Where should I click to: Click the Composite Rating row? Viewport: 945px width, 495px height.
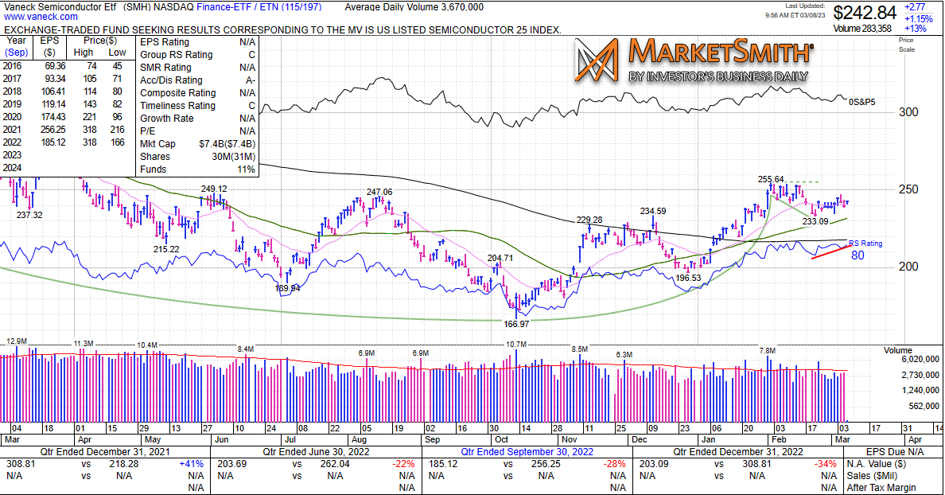click(198, 92)
